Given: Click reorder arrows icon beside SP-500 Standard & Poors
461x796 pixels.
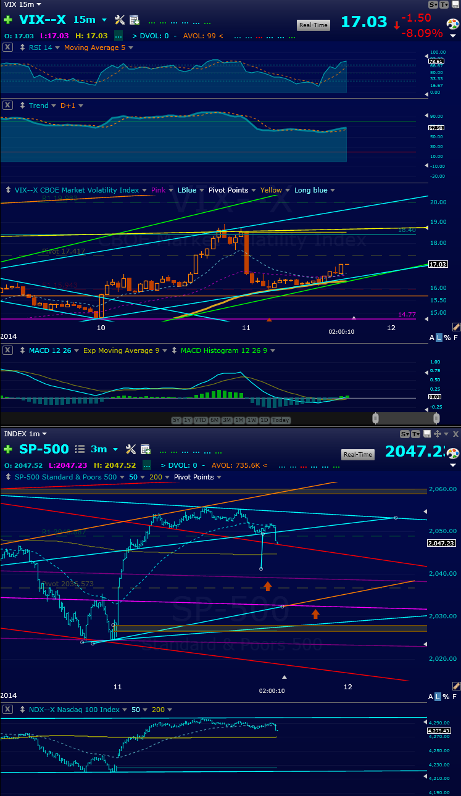Looking at the screenshot, I should [x=8, y=477].
